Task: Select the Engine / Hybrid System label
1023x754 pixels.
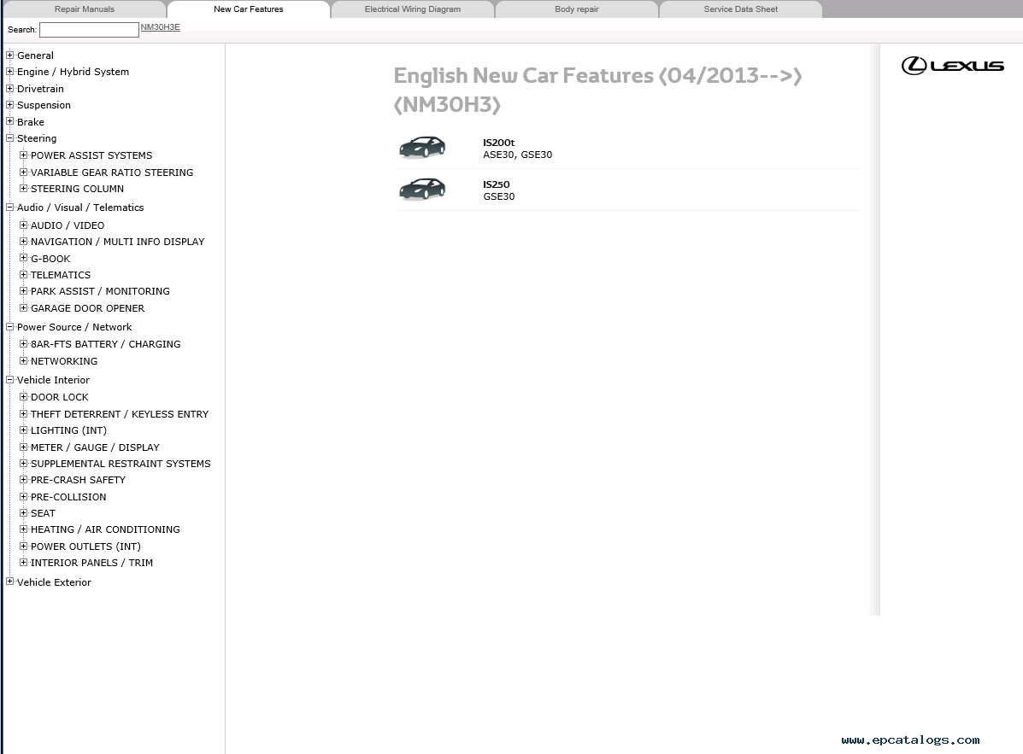Action: point(73,72)
